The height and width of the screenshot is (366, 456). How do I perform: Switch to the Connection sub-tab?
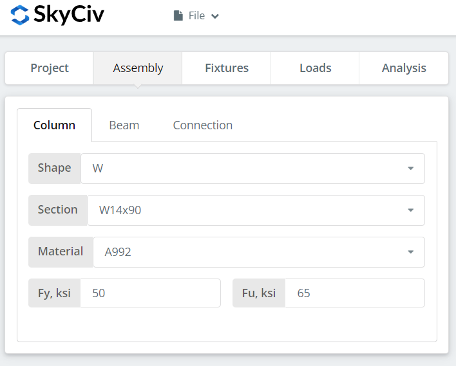(202, 125)
